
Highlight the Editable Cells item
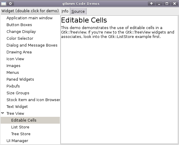click(x=24, y=120)
